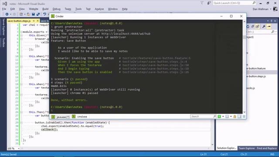Open the Cmder console list dropdown arrow
The image size is (279, 157).
click(231, 116)
